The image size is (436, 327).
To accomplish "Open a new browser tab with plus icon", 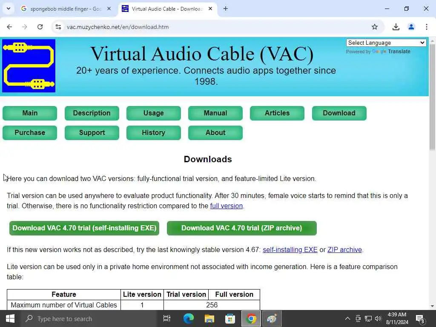I will 226,9.
